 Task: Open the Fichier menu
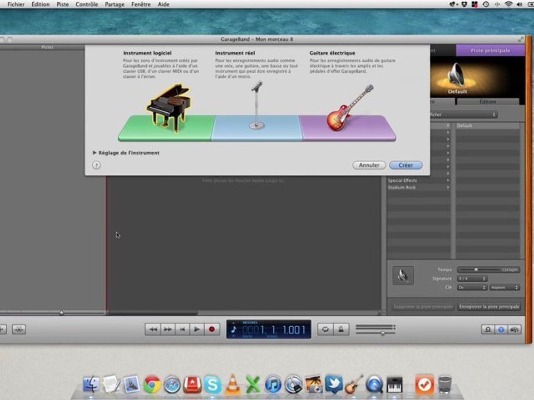pos(16,4)
